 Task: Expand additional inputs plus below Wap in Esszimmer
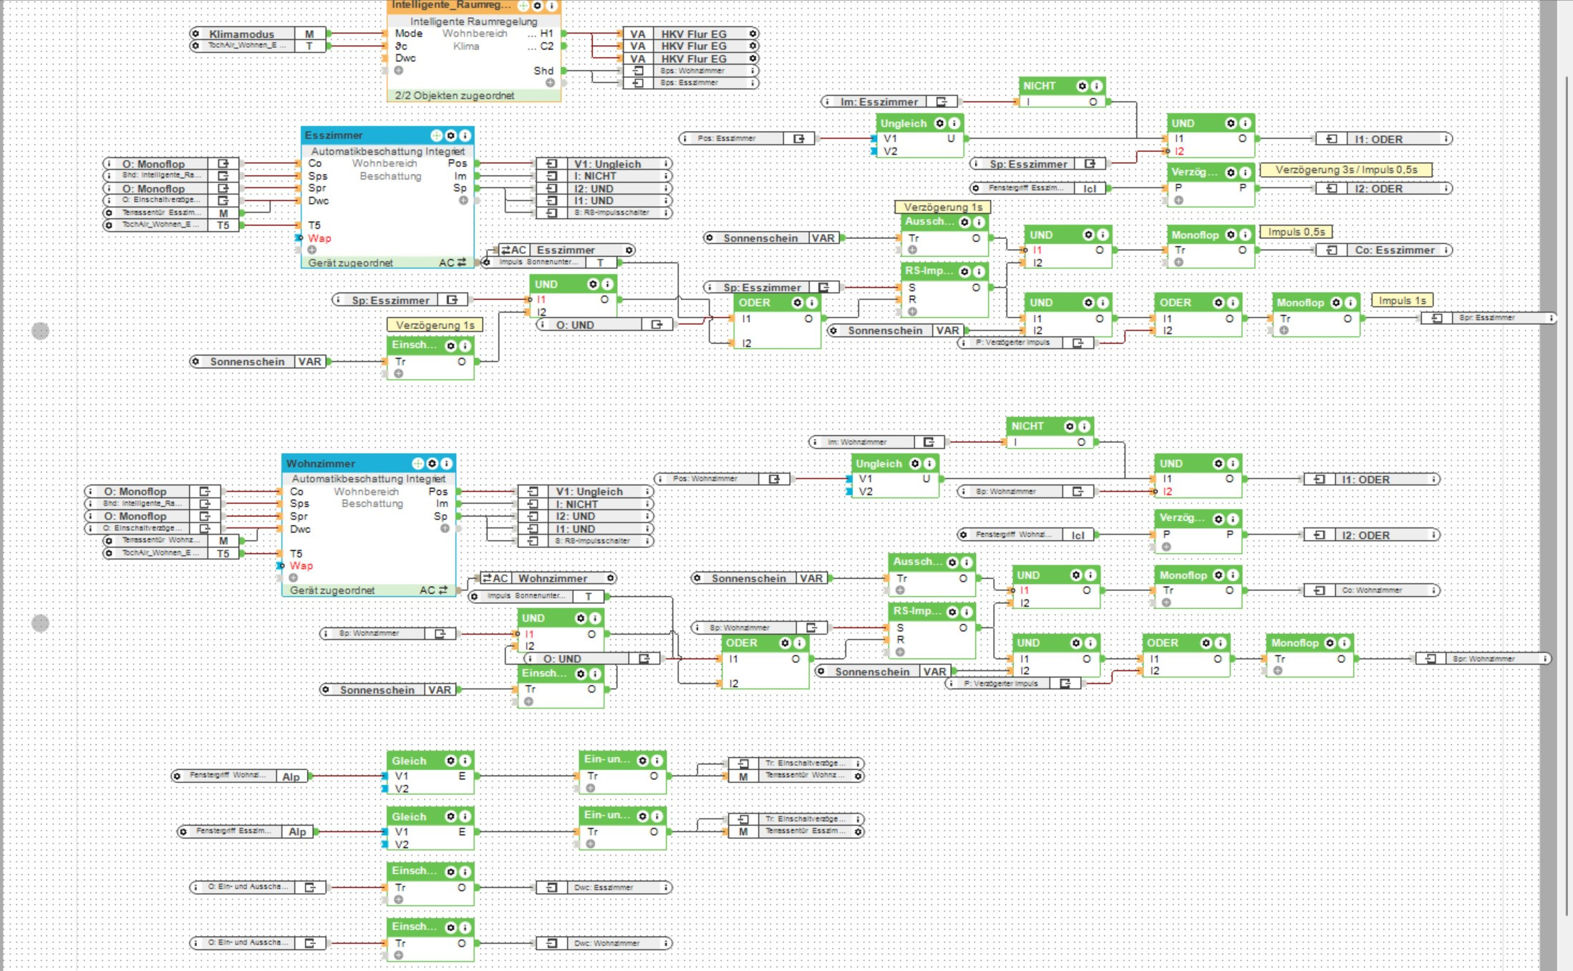click(312, 250)
